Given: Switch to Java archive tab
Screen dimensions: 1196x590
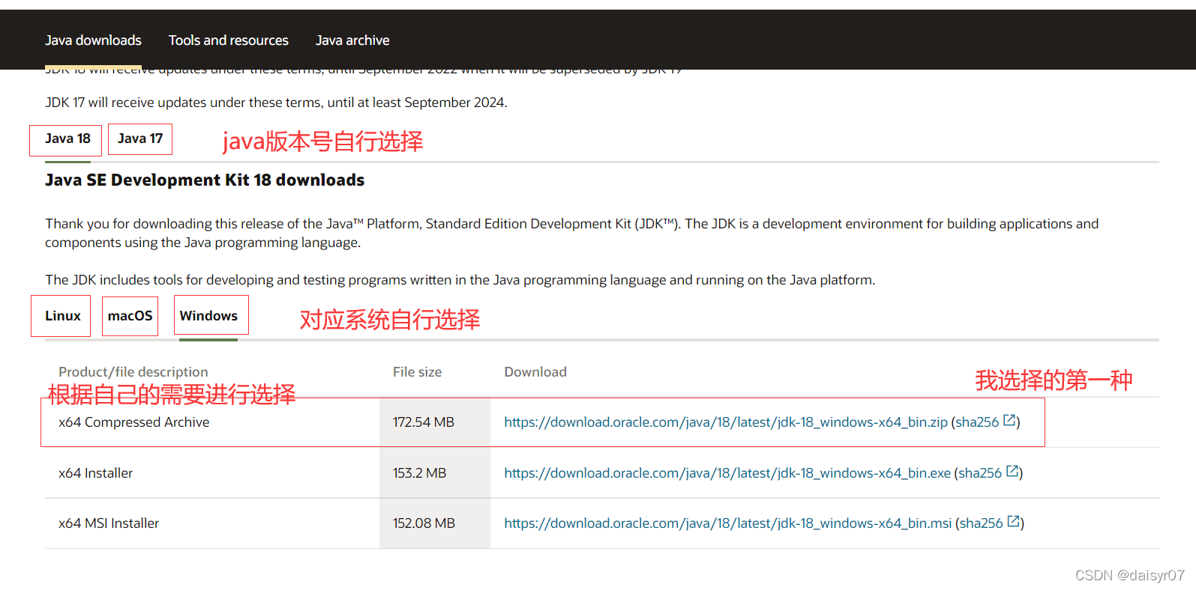Looking at the screenshot, I should [352, 40].
